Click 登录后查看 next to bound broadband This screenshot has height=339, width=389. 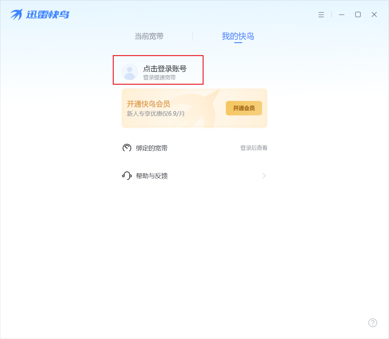pyautogui.click(x=254, y=148)
